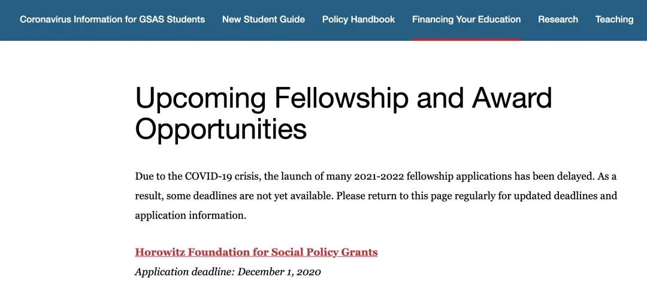Open Coronavirus Information for GSAS Students
The width and height of the screenshot is (647, 281).
coord(112,19)
